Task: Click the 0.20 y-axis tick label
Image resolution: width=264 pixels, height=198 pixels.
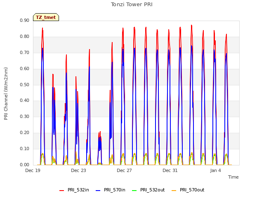Action: 25,133
